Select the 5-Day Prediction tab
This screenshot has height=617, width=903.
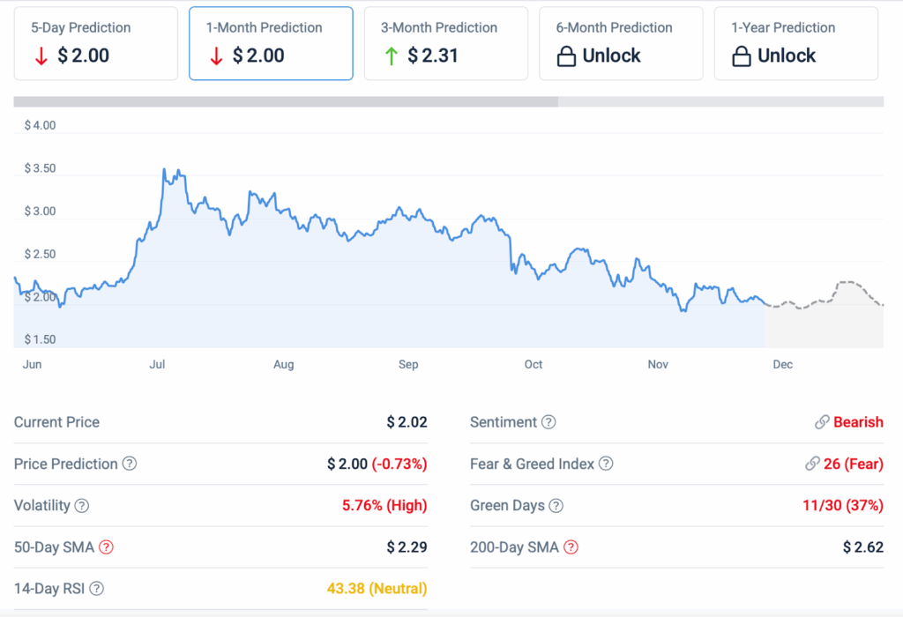coord(95,42)
